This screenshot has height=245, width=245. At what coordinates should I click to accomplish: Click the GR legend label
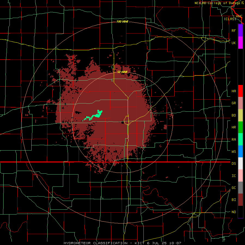pos(234,103)
